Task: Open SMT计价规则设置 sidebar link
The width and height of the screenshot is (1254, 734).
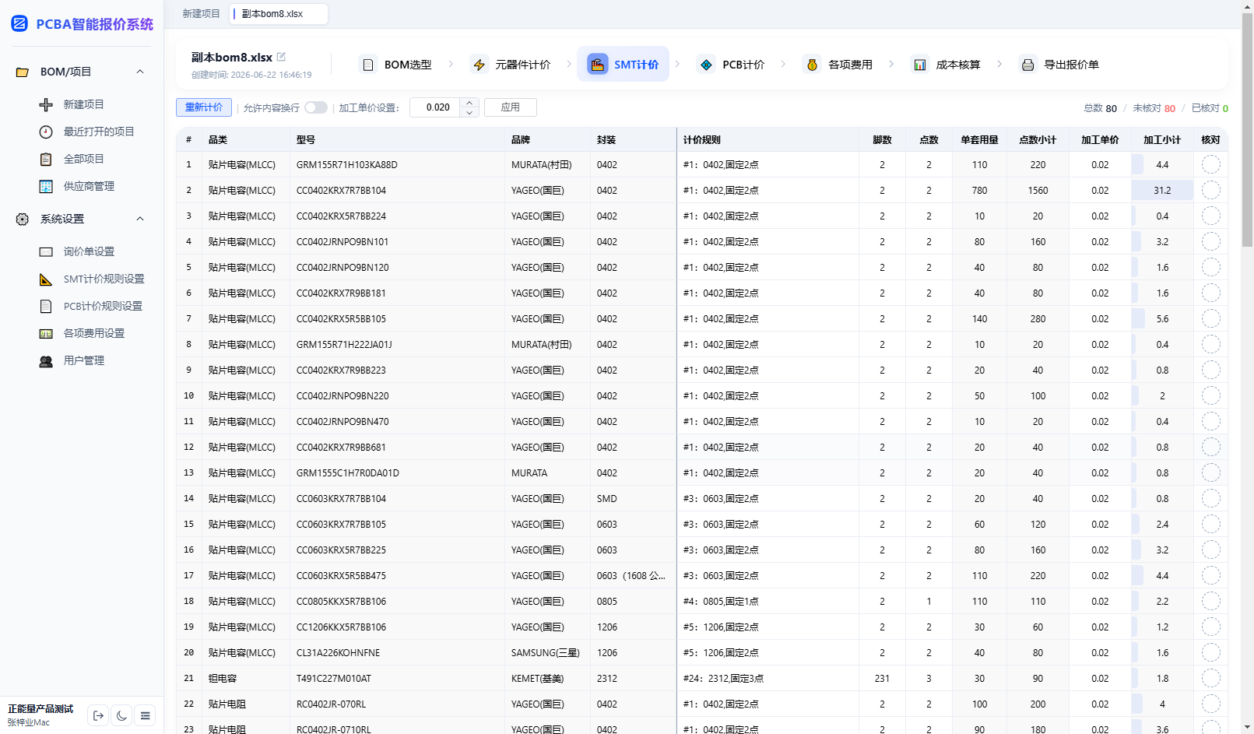Action: pos(104,279)
